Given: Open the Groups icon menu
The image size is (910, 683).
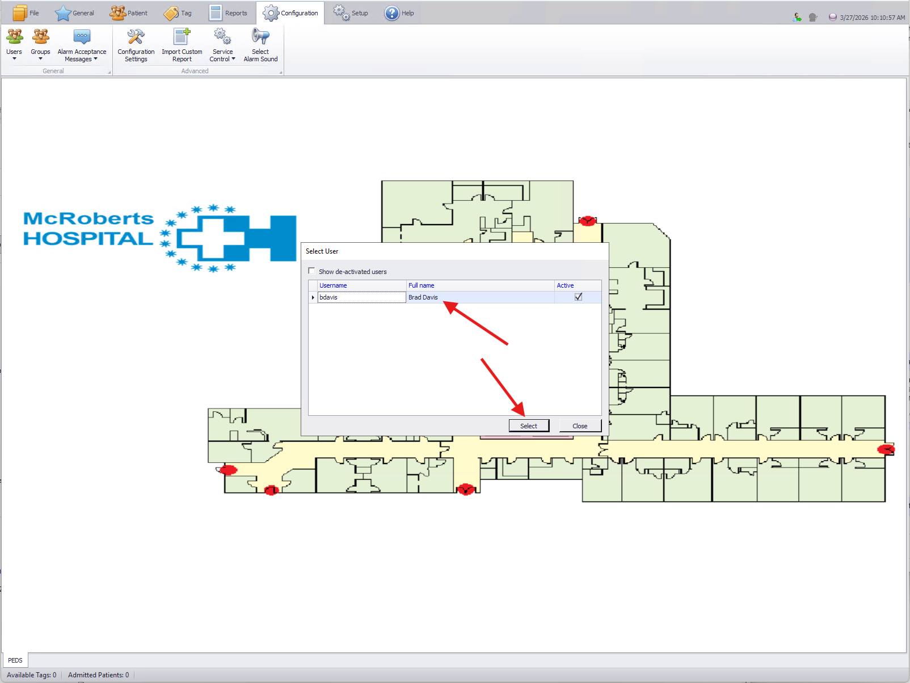Looking at the screenshot, I should click(40, 44).
